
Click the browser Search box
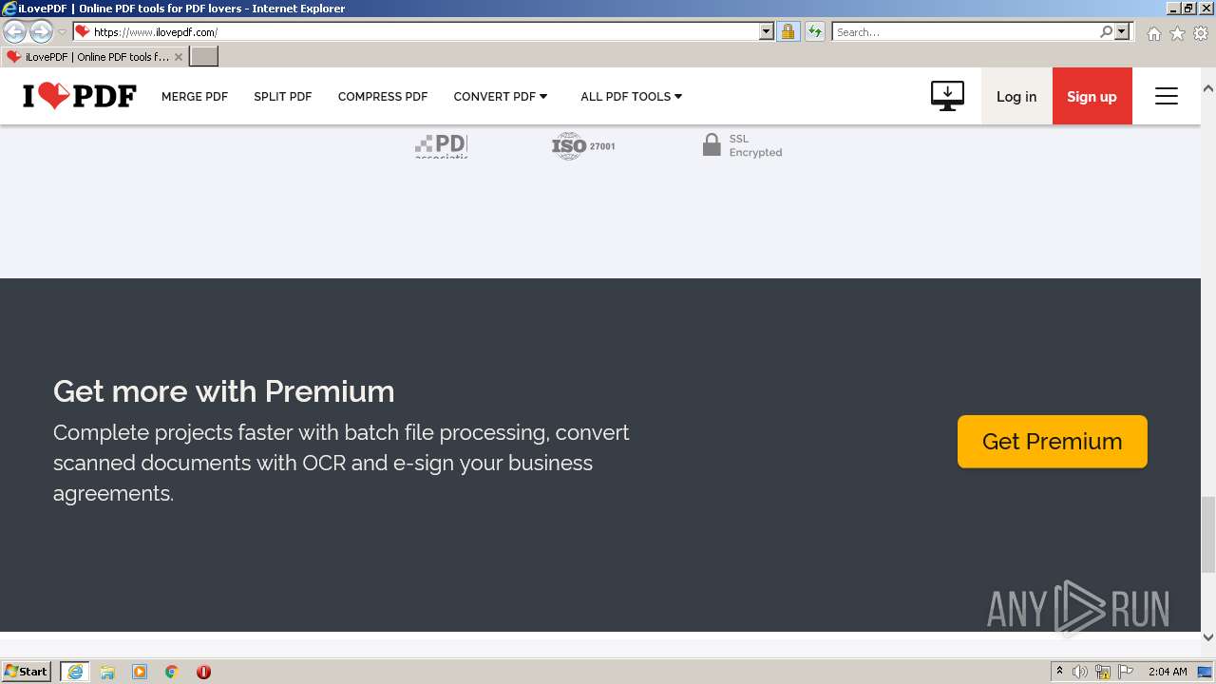pyautogui.click(x=965, y=31)
